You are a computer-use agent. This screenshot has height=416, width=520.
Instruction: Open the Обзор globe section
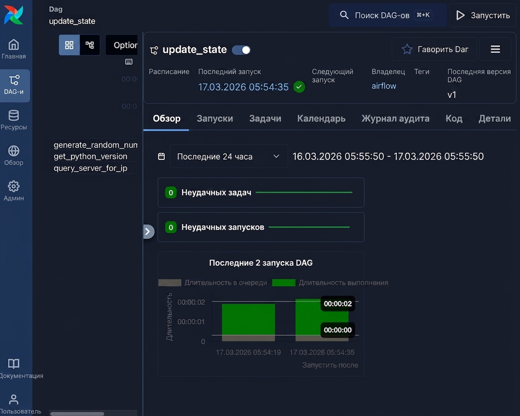[14, 156]
